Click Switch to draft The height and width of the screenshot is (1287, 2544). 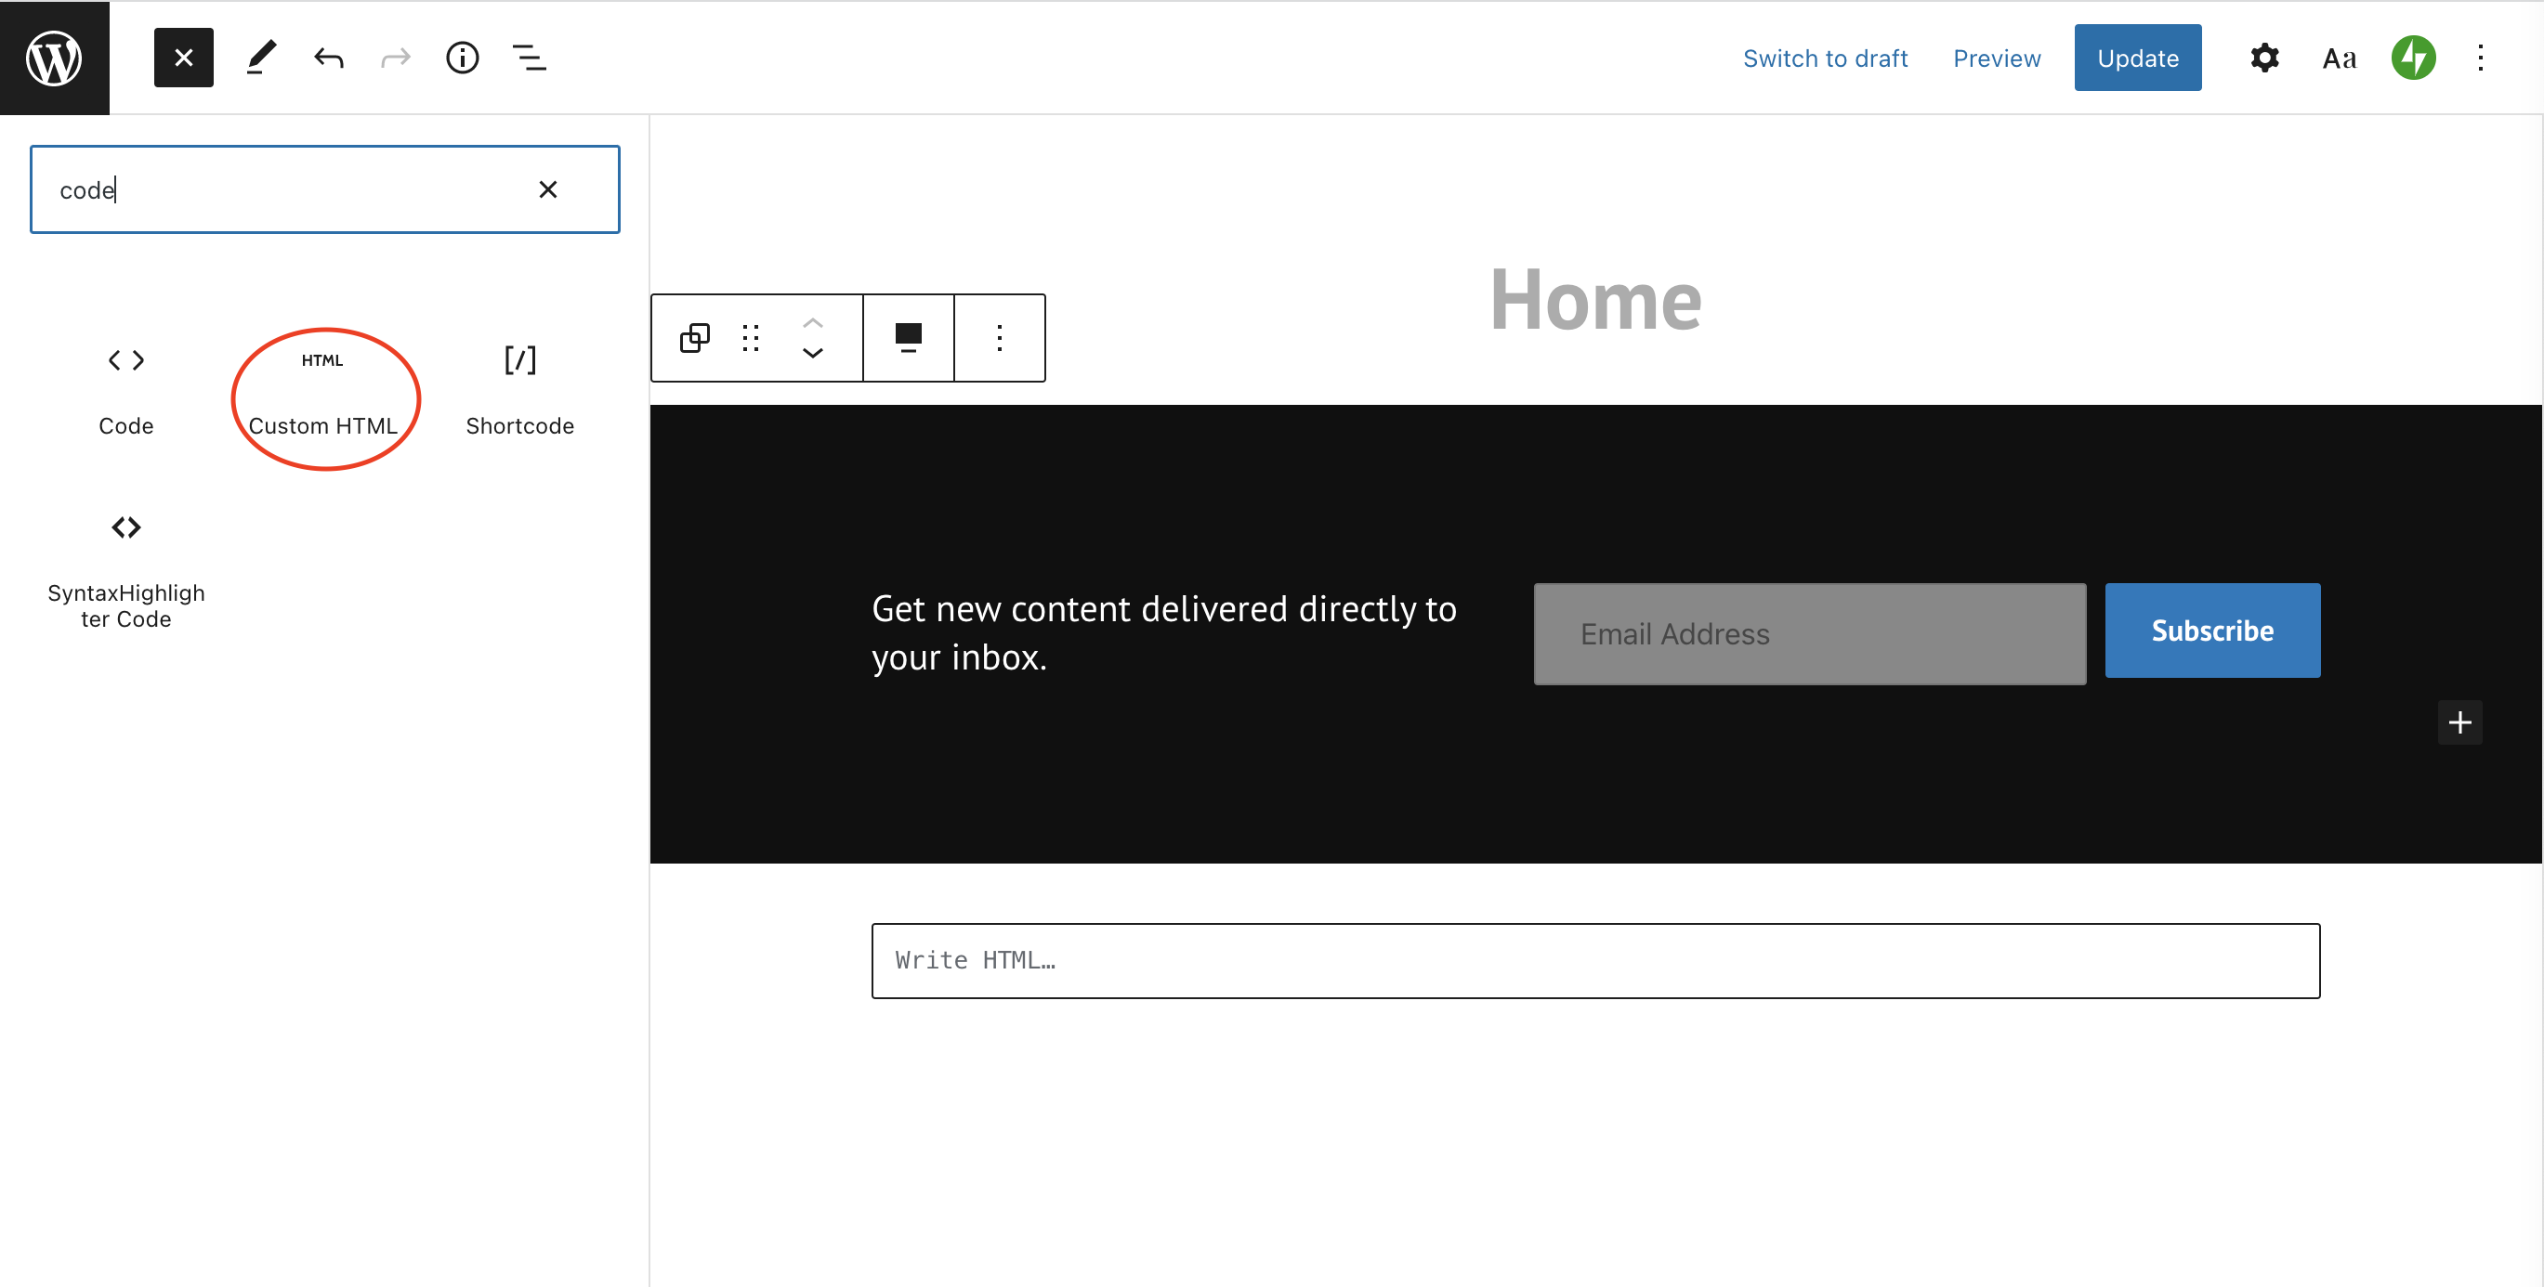[1825, 58]
